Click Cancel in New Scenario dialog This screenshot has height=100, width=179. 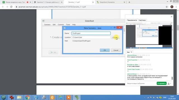click(116, 50)
